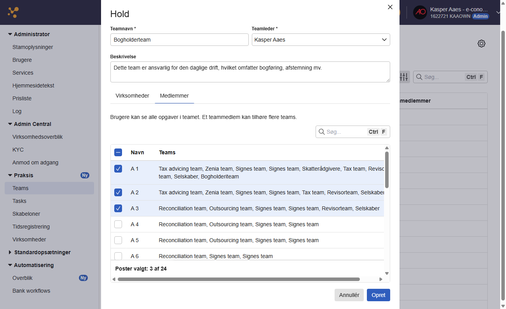Screen dimensions: 506x309
Task: Click the vertical scrollbar thumb in members table
Action: [387, 170]
